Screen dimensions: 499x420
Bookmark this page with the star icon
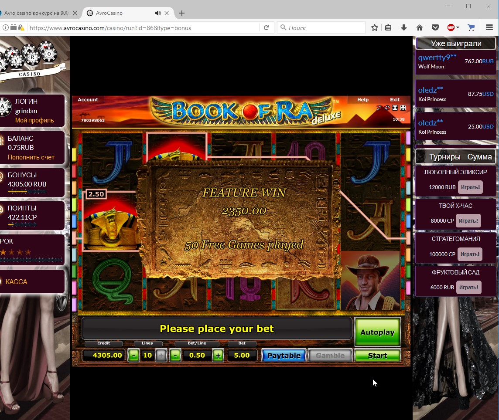375,27
